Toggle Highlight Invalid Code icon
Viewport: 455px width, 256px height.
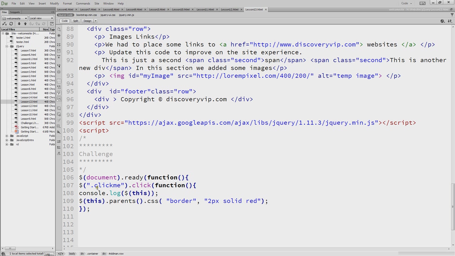pyautogui.click(x=59, y=87)
